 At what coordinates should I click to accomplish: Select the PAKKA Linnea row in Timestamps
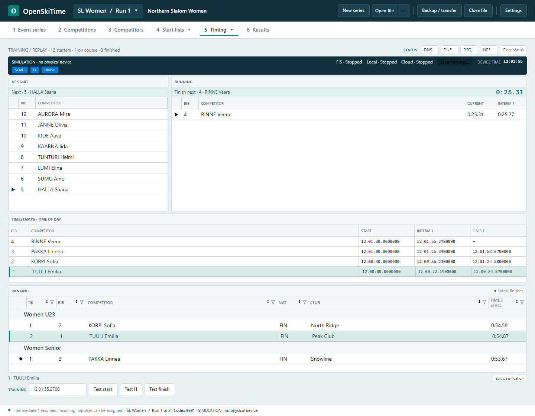coord(267,252)
